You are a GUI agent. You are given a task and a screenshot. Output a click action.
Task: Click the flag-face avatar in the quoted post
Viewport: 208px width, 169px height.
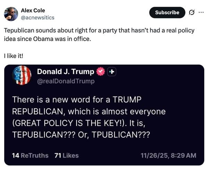[x=22, y=75]
